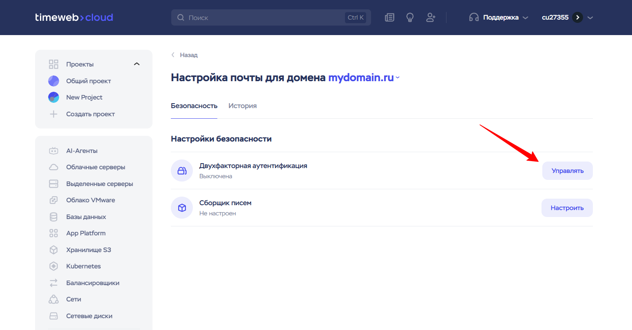The height and width of the screenshot is (330, 632).
Task: Open Хранилище S3 storage section
Action: (88, 250)
